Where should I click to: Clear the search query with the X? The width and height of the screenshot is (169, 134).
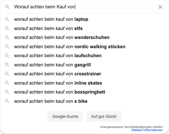coord(160,7)
